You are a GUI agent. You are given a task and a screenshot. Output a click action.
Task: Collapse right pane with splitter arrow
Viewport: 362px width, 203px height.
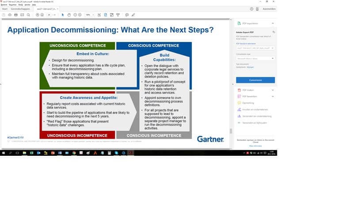coord(232,84)
